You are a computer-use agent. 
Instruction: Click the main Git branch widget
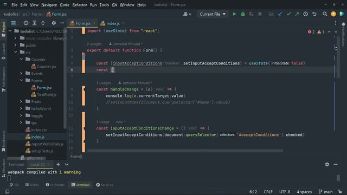point(326,192)
